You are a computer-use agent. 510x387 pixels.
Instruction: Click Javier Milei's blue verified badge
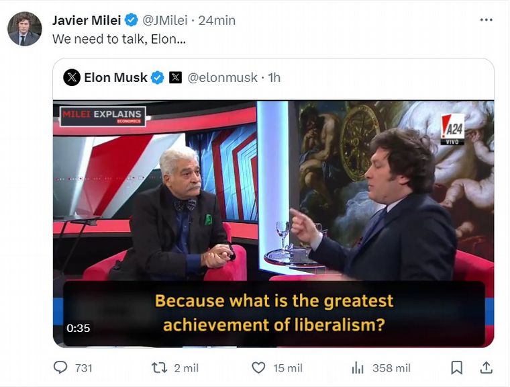click(132, 20)
